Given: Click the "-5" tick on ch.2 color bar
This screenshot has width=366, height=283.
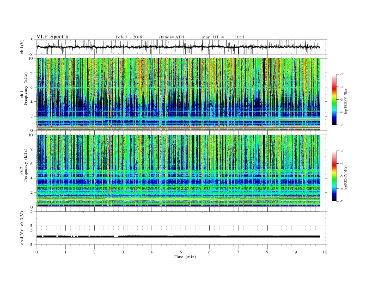Looking at the screenshot, I should pyautogui.click(x=341, y=176).
